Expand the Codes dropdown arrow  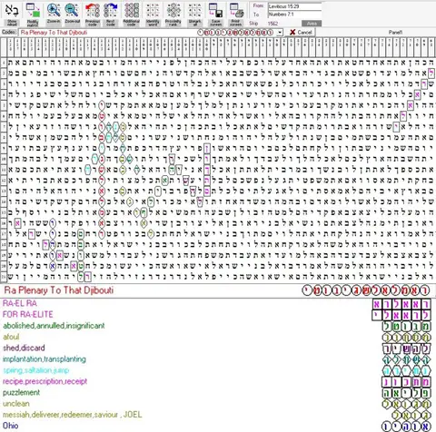pyautogui.click(x=280, y=33)
